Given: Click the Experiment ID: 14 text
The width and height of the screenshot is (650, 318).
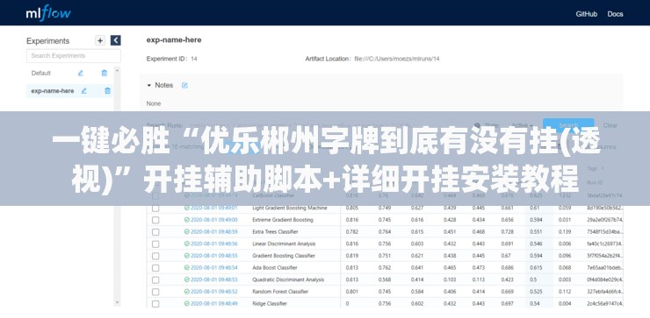Looking at the screenshot, I should click(x=171, y=60).
